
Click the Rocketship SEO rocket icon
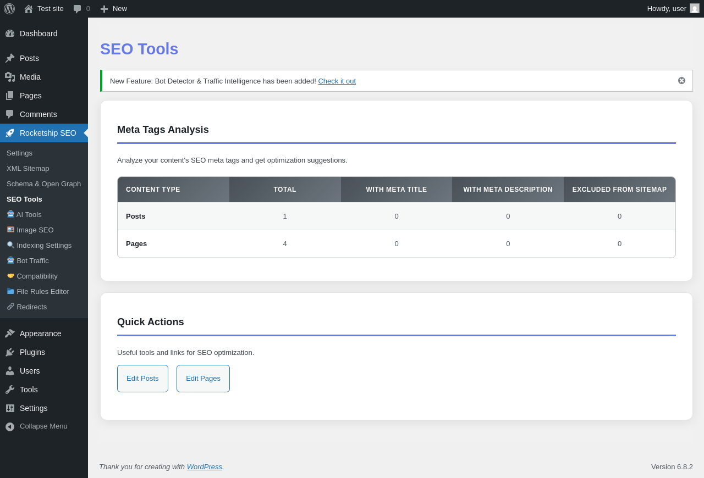pos(10,133)
